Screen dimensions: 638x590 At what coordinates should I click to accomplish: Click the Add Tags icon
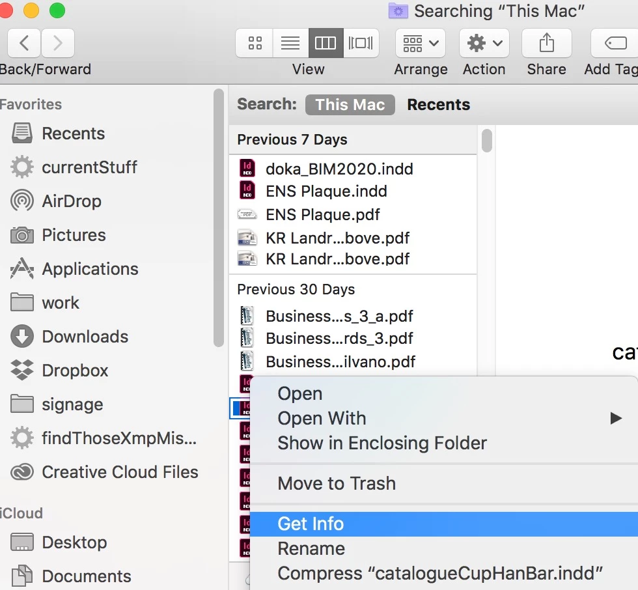[615, 43]
